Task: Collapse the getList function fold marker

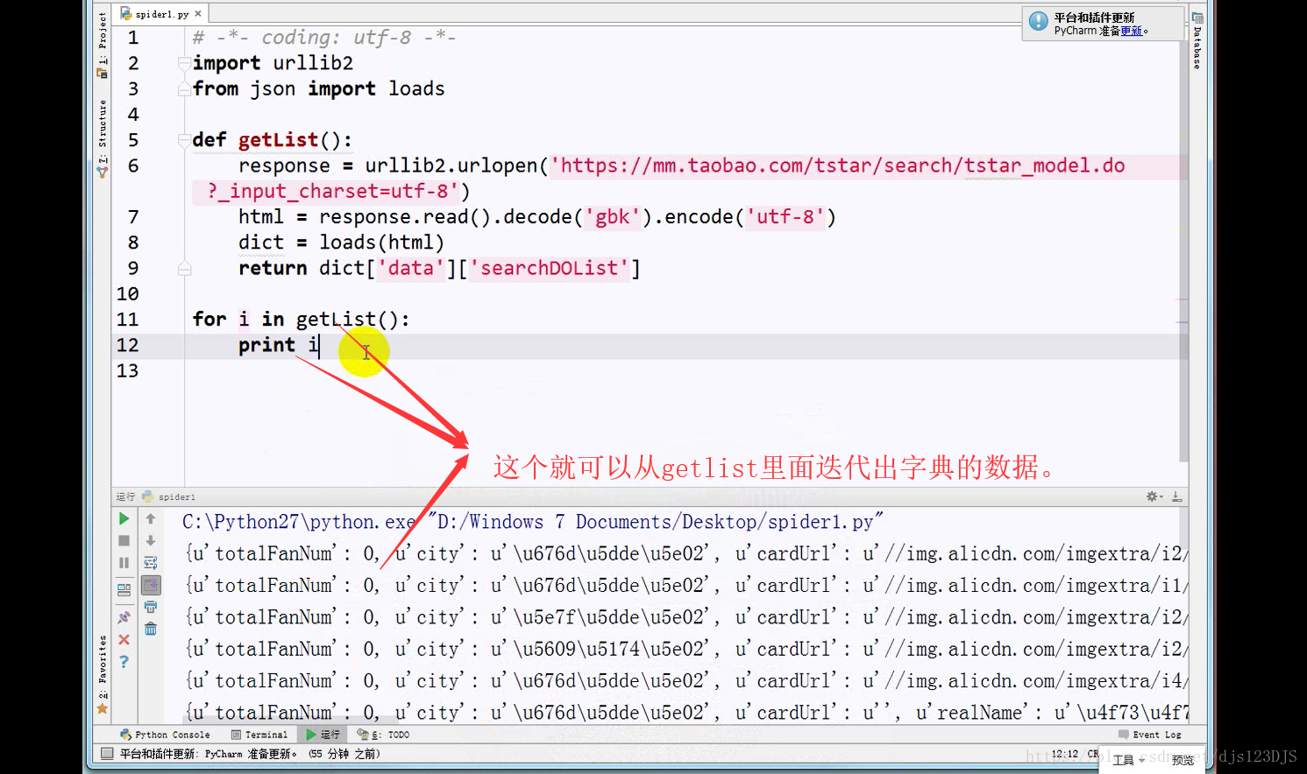Action: click(x=184, y=140)
